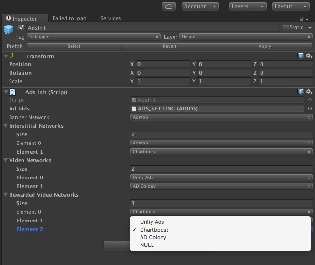Click Rewarded Video Element 1 label
Viewport: 315px width, 265px height.
[30, 221]
